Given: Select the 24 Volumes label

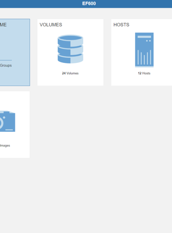Looking at the screenshot, I should coord(70,73).
